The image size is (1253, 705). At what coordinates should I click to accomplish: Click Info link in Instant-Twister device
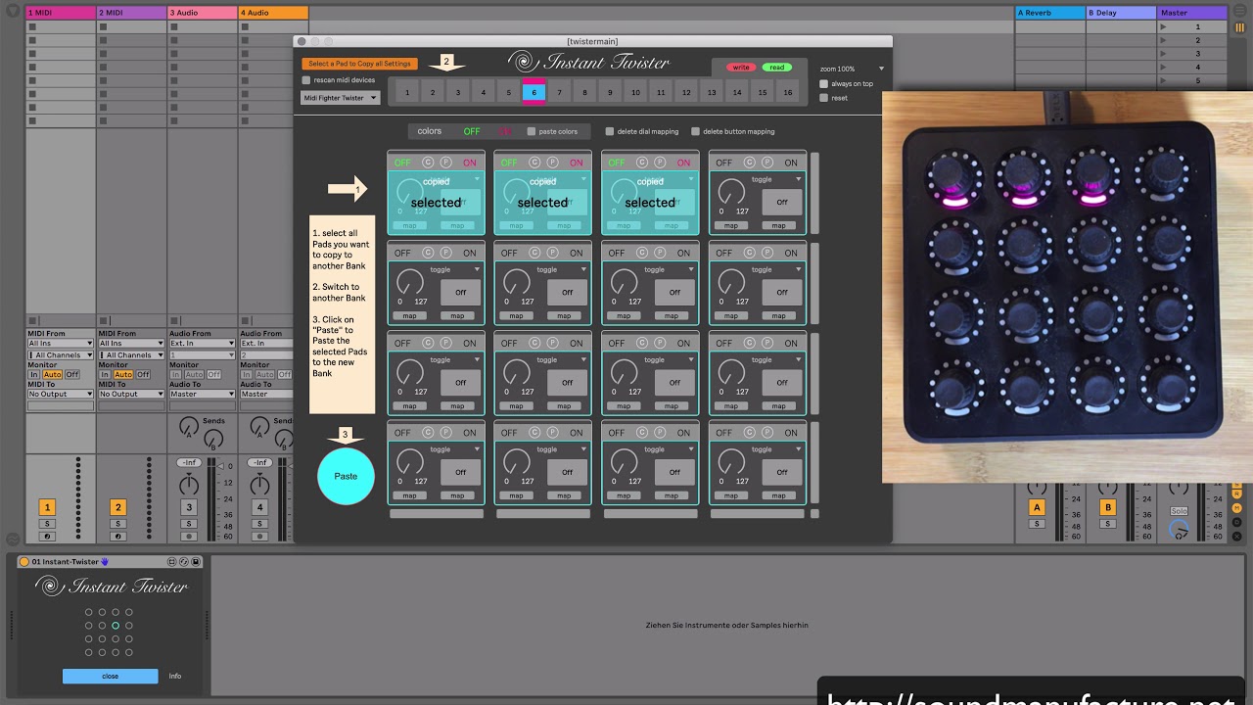[x=174, y=676]
